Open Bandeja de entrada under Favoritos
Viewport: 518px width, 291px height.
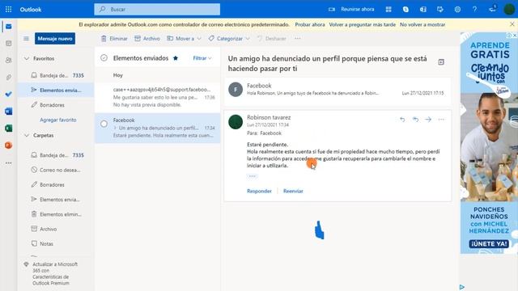pos(56,75)
